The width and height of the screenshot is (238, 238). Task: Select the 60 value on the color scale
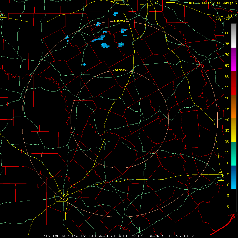coord(227,76)
